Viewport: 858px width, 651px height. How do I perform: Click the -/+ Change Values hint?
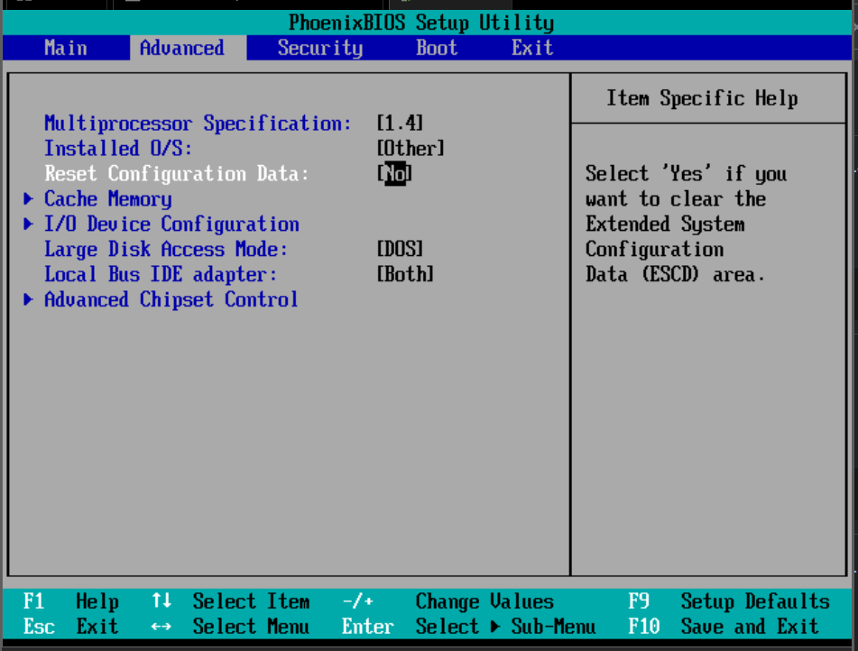(448, 601)
